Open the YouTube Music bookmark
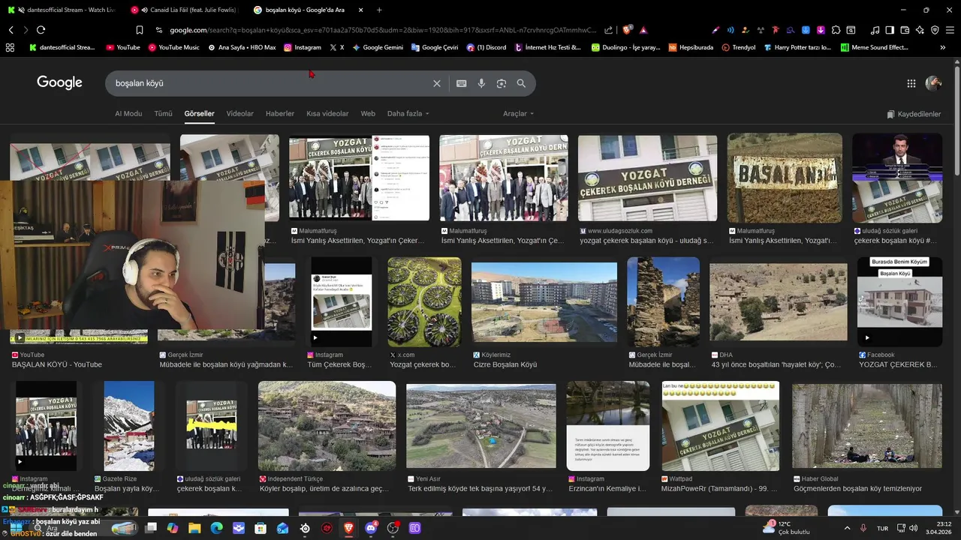The image size is (961, 540). click(x=173, y=47)
